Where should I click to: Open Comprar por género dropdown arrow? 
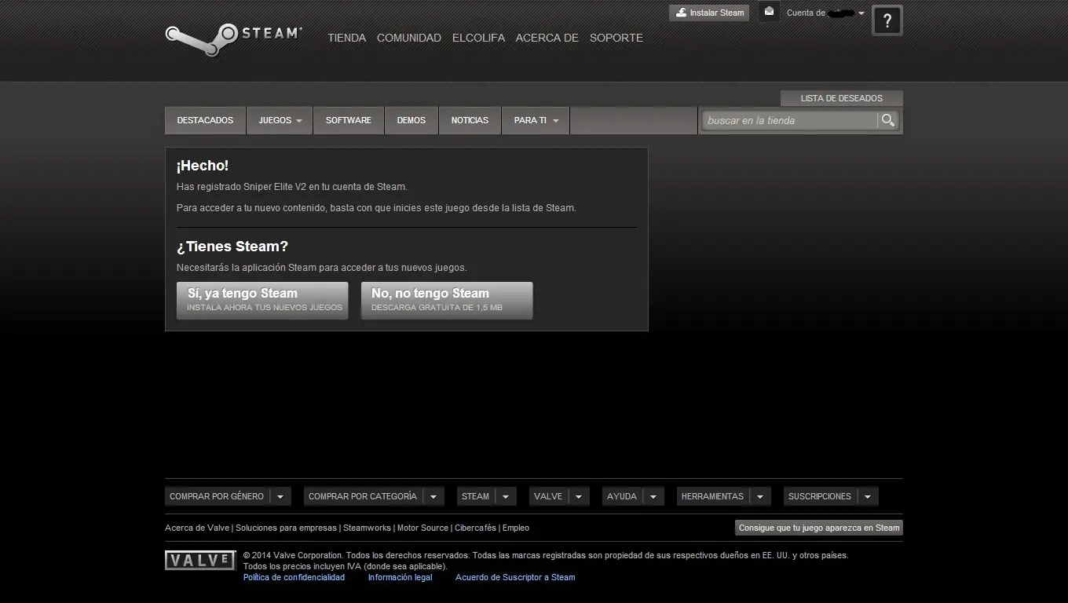coord(280,496)
